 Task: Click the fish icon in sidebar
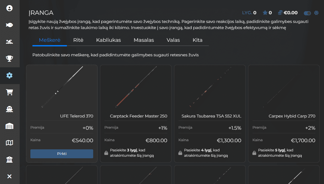pos(9,25)
